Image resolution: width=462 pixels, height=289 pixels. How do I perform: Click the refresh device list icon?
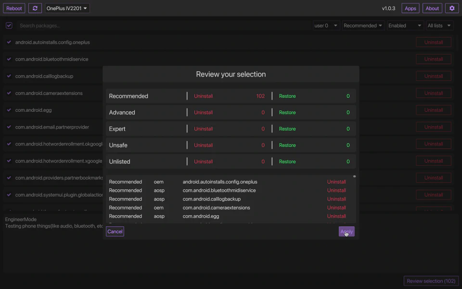pyautogui.click(x=35, y=8)
